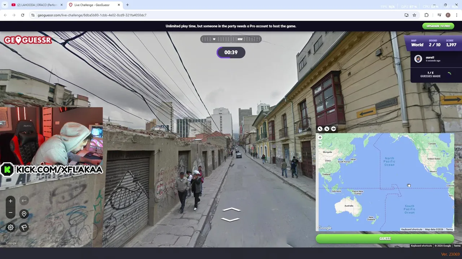Click 'Canada' label on map
This screenshot has height=259, width=462.
click(x=432, y=144)
